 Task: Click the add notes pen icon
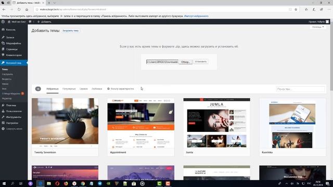click(314, 9)
